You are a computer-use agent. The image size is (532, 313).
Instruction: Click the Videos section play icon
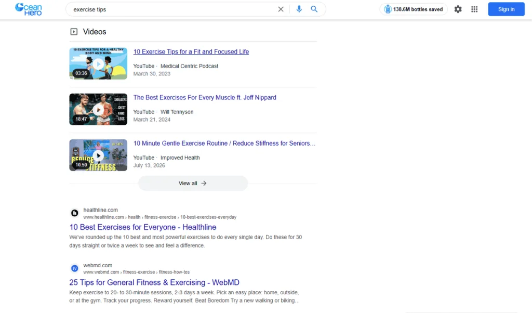click(x=74, y=32)
